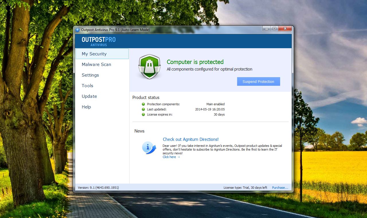Click 'Protection components:' label
367x218 pixels.
pos(163,104)
